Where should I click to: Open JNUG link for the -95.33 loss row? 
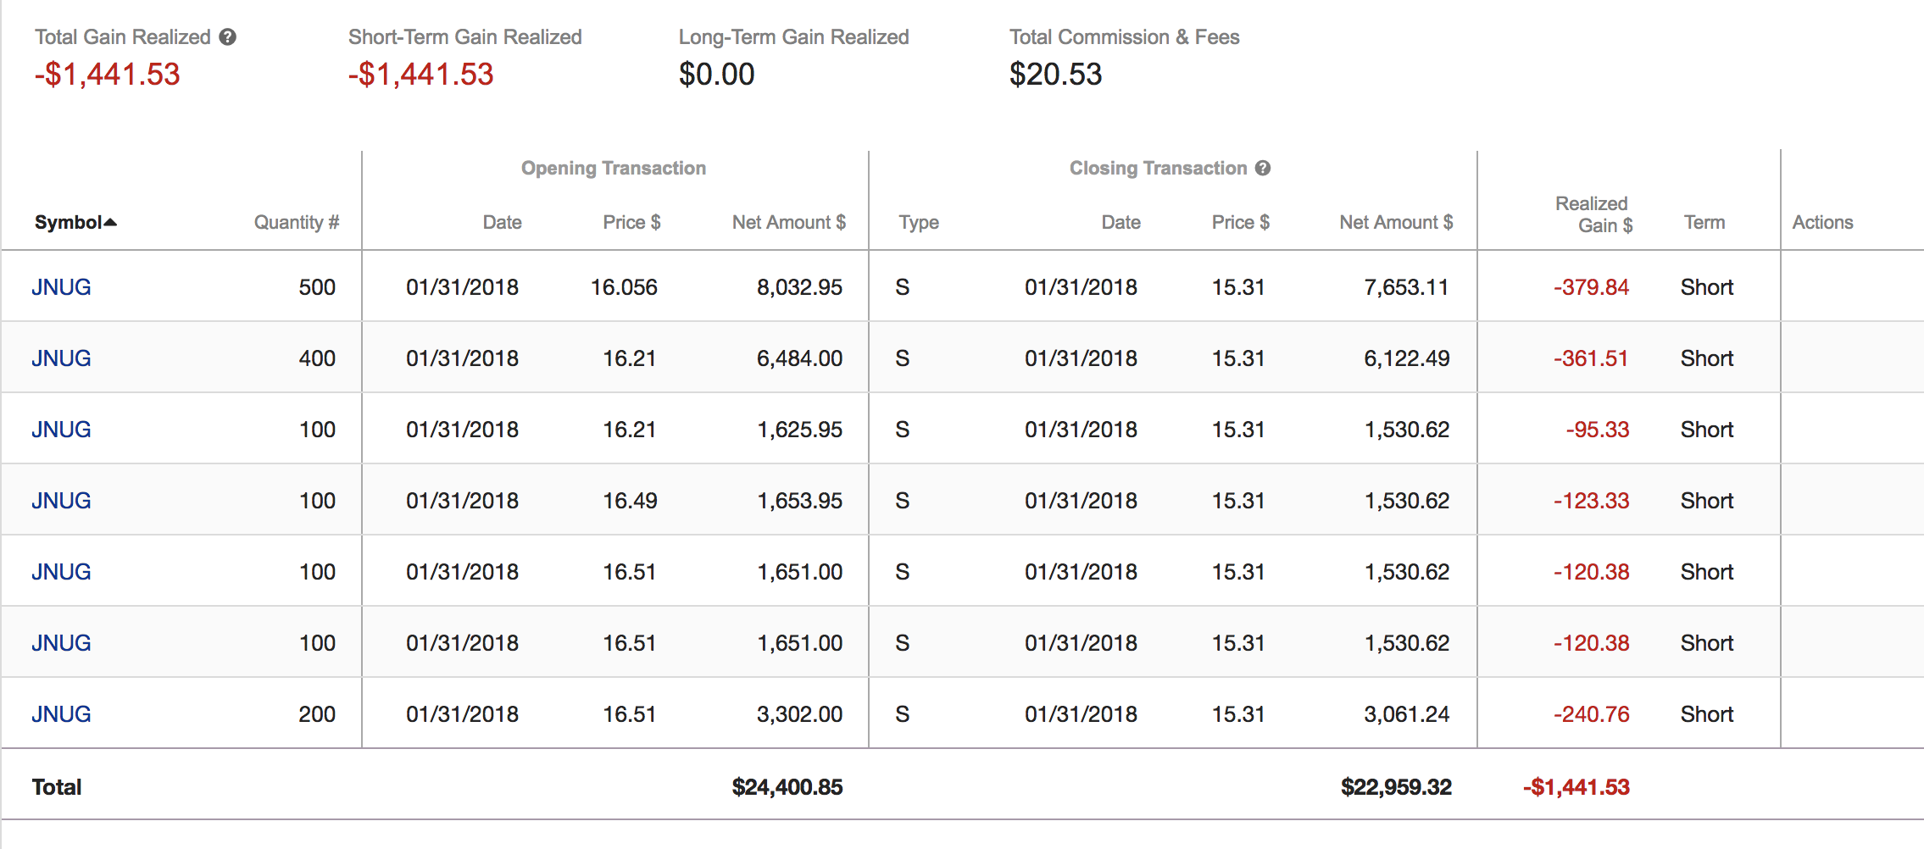click(x=61, y=430)
